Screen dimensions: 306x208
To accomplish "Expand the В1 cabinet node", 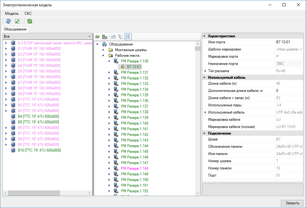I will 6,99.
